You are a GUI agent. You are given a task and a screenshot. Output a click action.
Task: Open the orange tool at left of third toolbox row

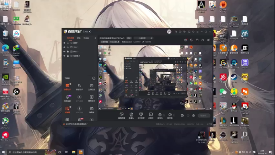pos(67,110)
